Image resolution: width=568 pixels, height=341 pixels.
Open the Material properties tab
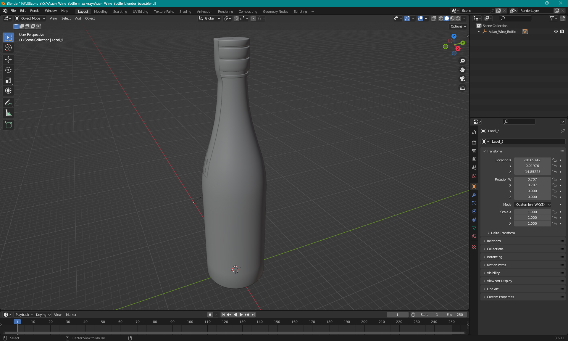point(474,236)
